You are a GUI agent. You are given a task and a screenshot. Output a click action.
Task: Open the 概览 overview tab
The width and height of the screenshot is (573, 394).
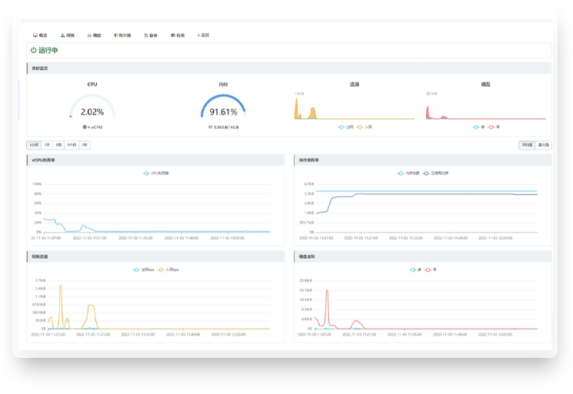click(40, 35)
